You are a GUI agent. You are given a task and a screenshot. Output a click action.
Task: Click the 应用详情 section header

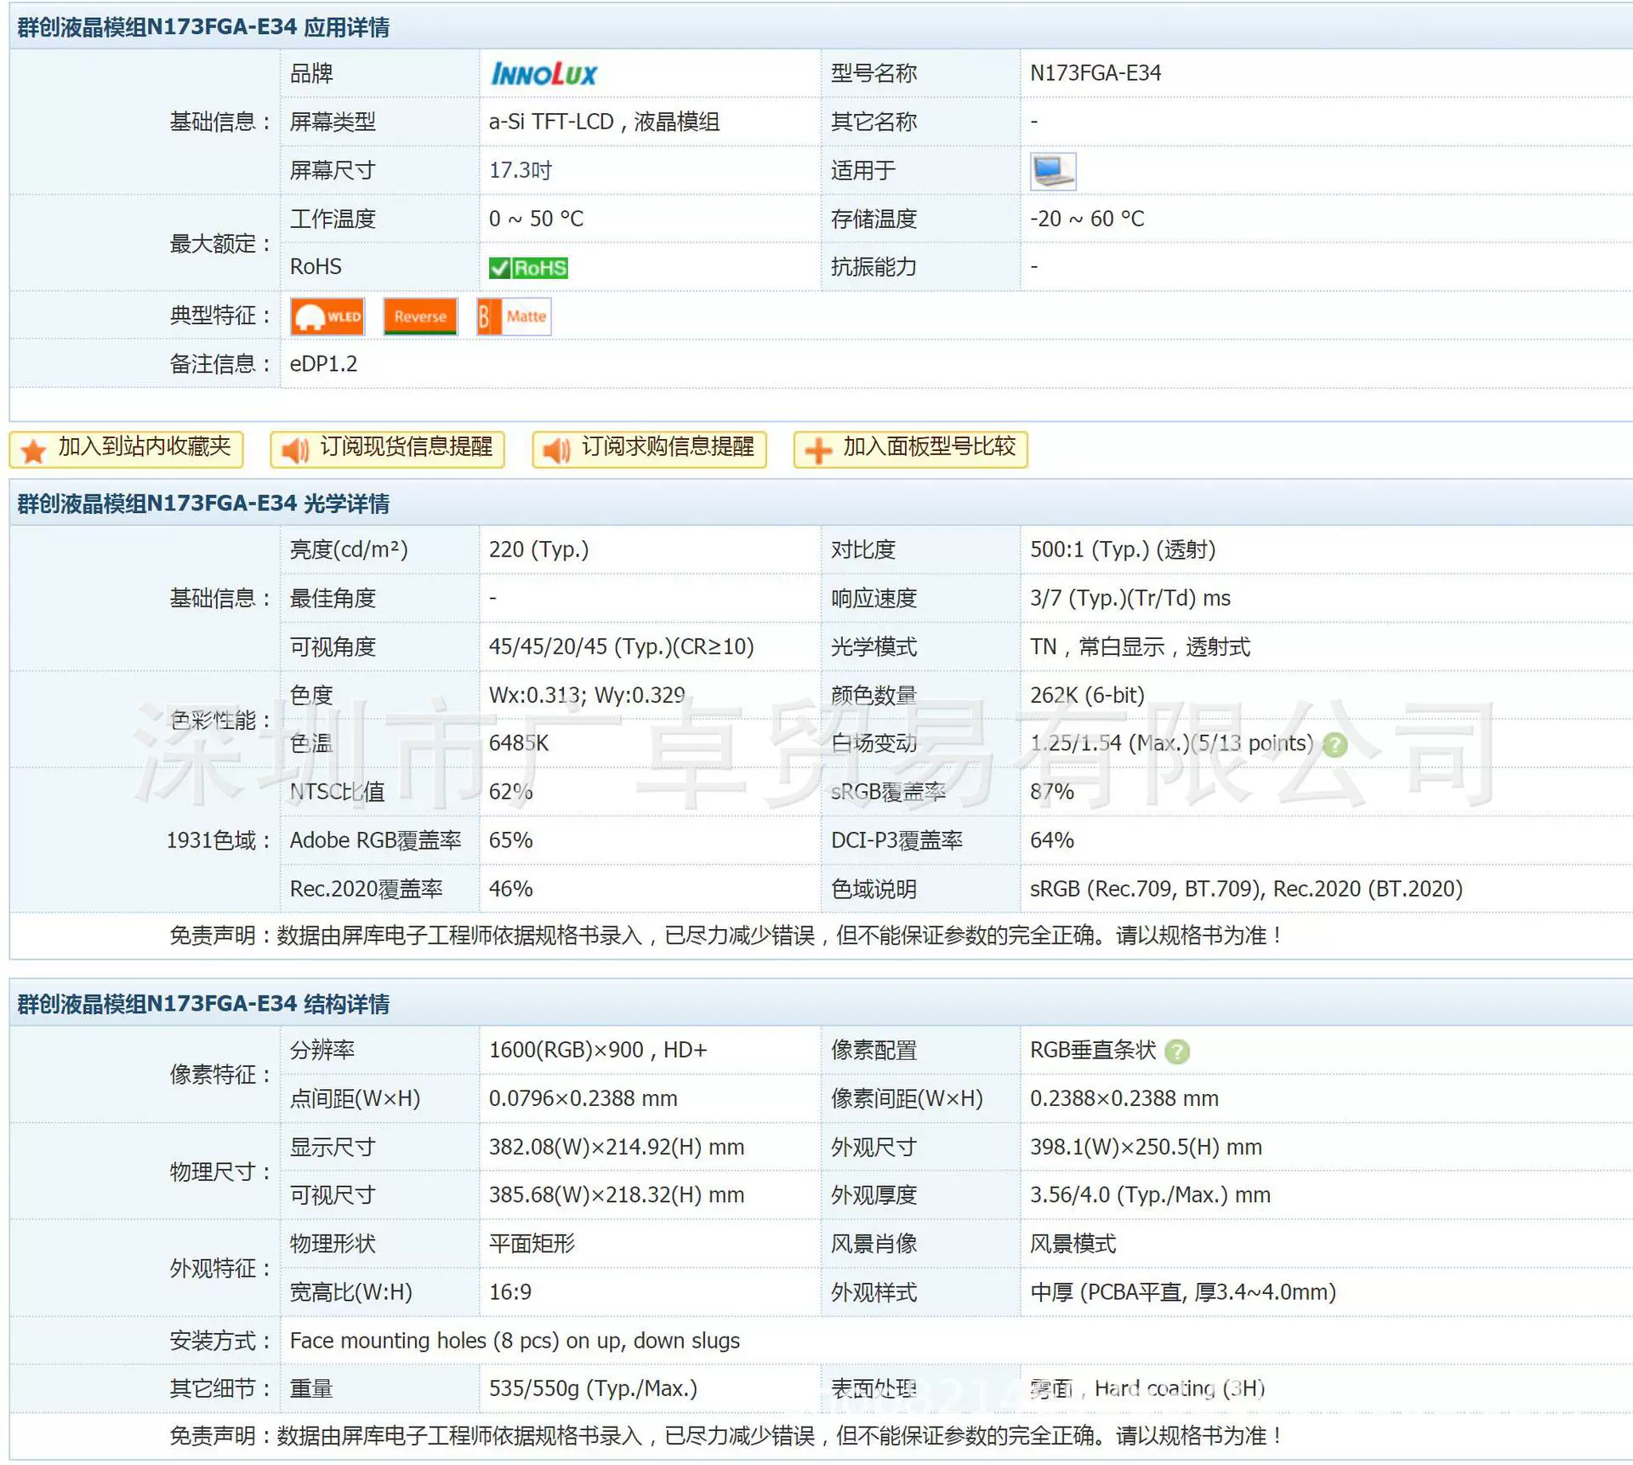click(x=204, y=27)
